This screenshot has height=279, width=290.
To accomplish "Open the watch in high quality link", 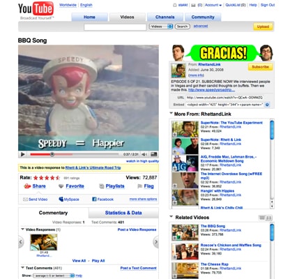I will point(142,161).
